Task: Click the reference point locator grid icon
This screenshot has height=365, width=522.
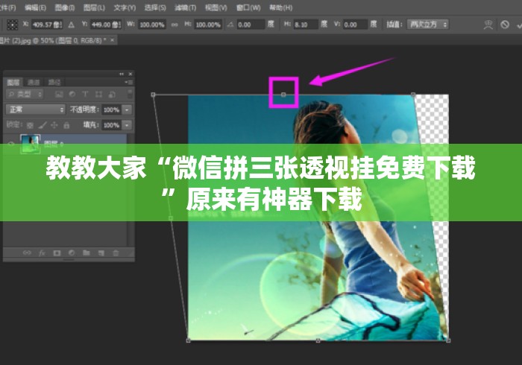Action: 13,25
